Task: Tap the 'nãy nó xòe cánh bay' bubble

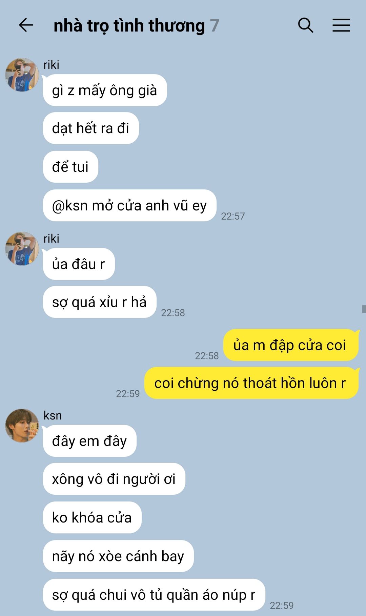Action: (x=118, y=556)
